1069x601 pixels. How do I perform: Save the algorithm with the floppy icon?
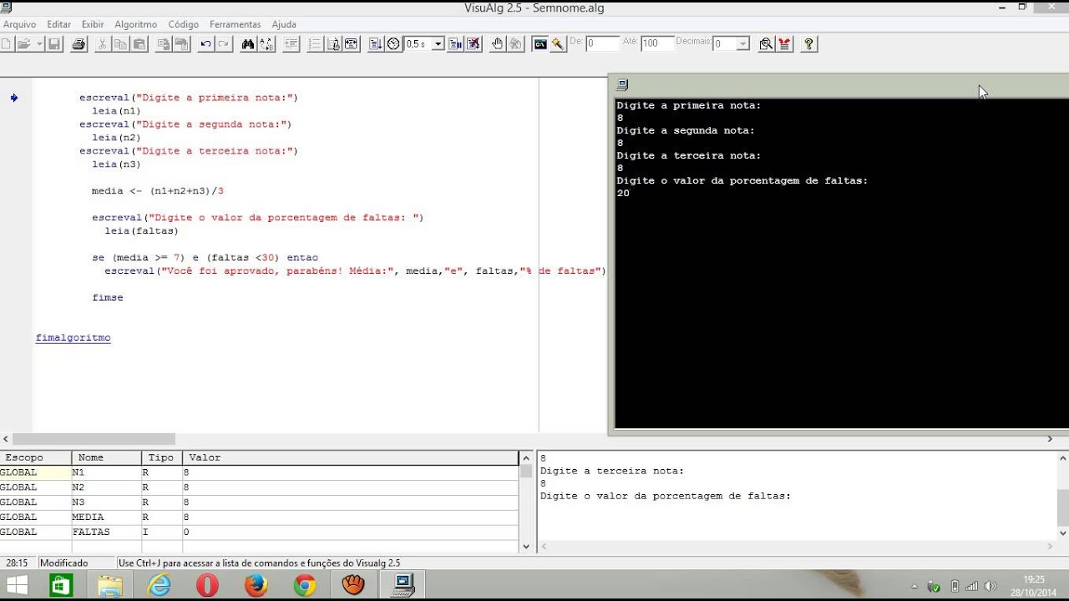coord(53,43)
